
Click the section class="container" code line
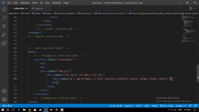[x=54, y=59]
